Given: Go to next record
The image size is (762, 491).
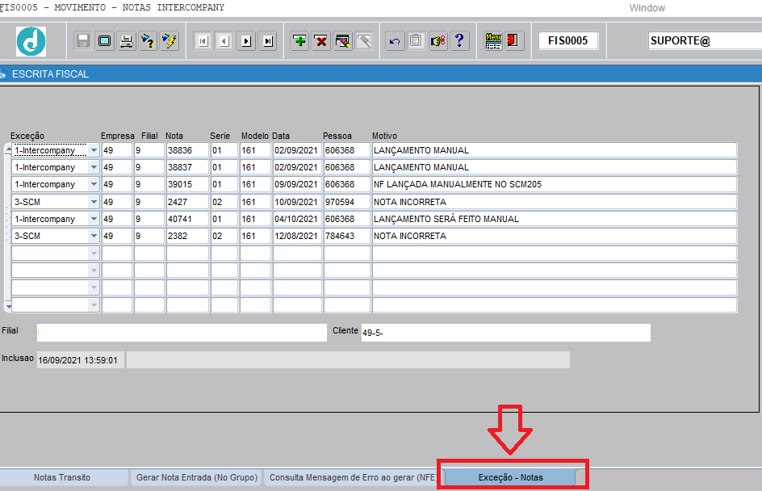Looking at the screenshot, I should 246,41.
